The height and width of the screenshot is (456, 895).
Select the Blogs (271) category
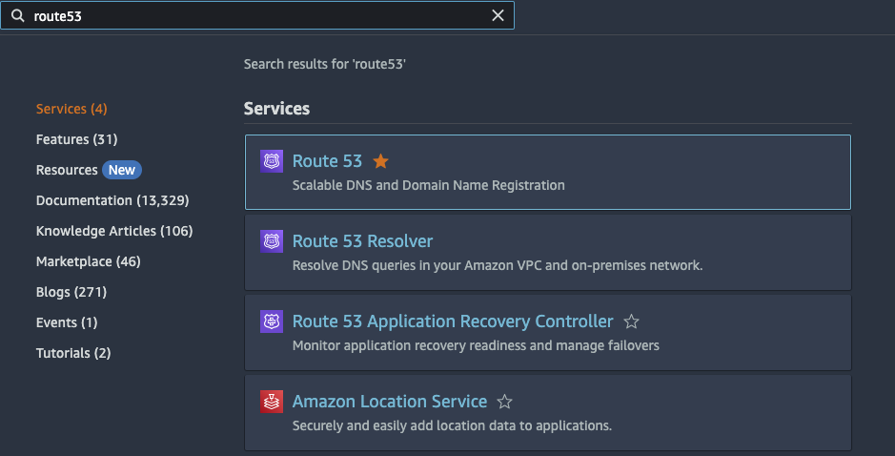(x=71, y=292)
